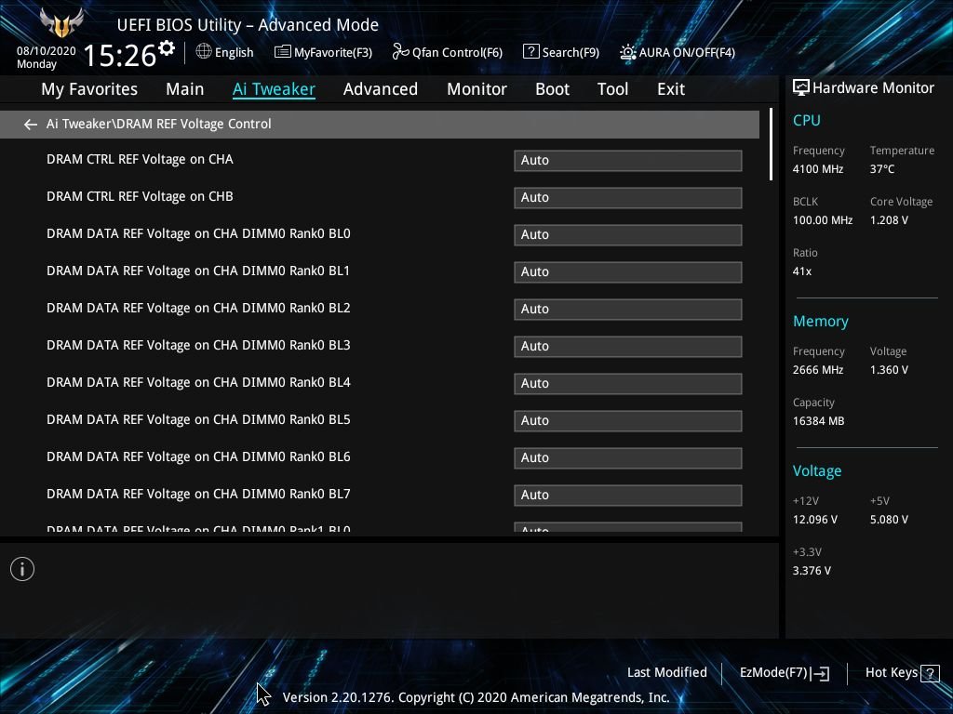This screenshot has height=714, width=953.
Task: Go to the Advanced tab
Action: point(381,89)
